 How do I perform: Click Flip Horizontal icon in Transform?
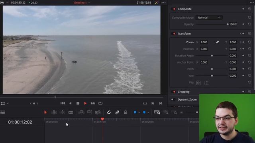198,83
